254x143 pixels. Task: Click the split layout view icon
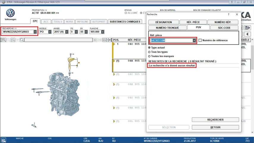[104, 40]
